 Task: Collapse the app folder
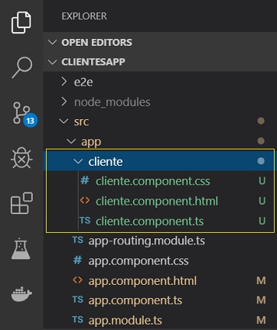pos(71,141)
